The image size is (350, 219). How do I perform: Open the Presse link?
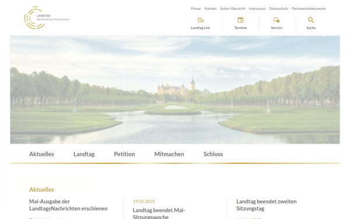(x=196, y=9)
